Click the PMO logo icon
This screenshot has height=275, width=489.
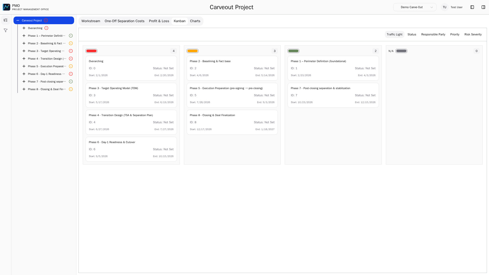6,7
